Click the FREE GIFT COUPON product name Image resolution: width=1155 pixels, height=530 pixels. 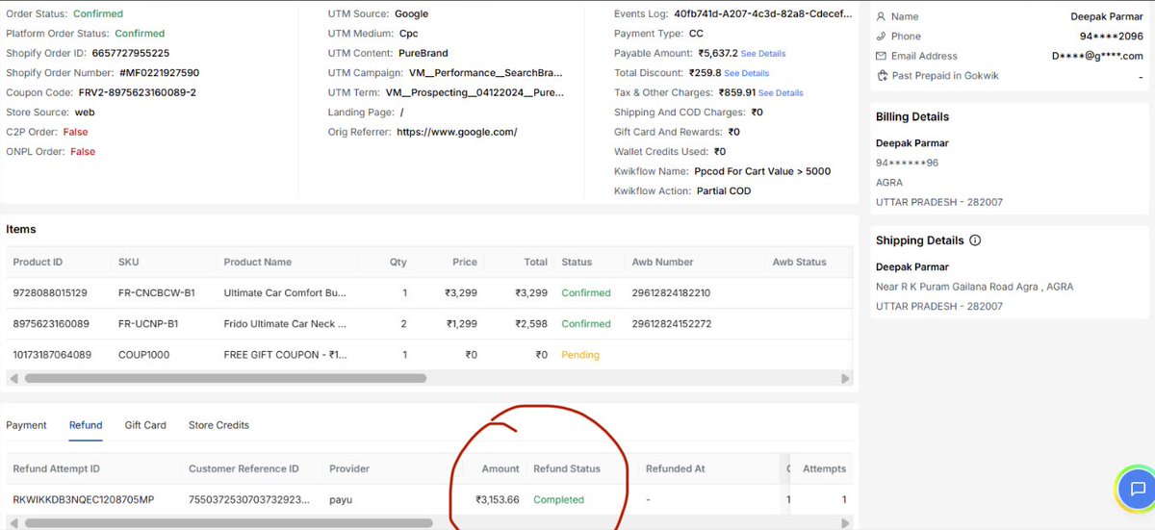286,355
